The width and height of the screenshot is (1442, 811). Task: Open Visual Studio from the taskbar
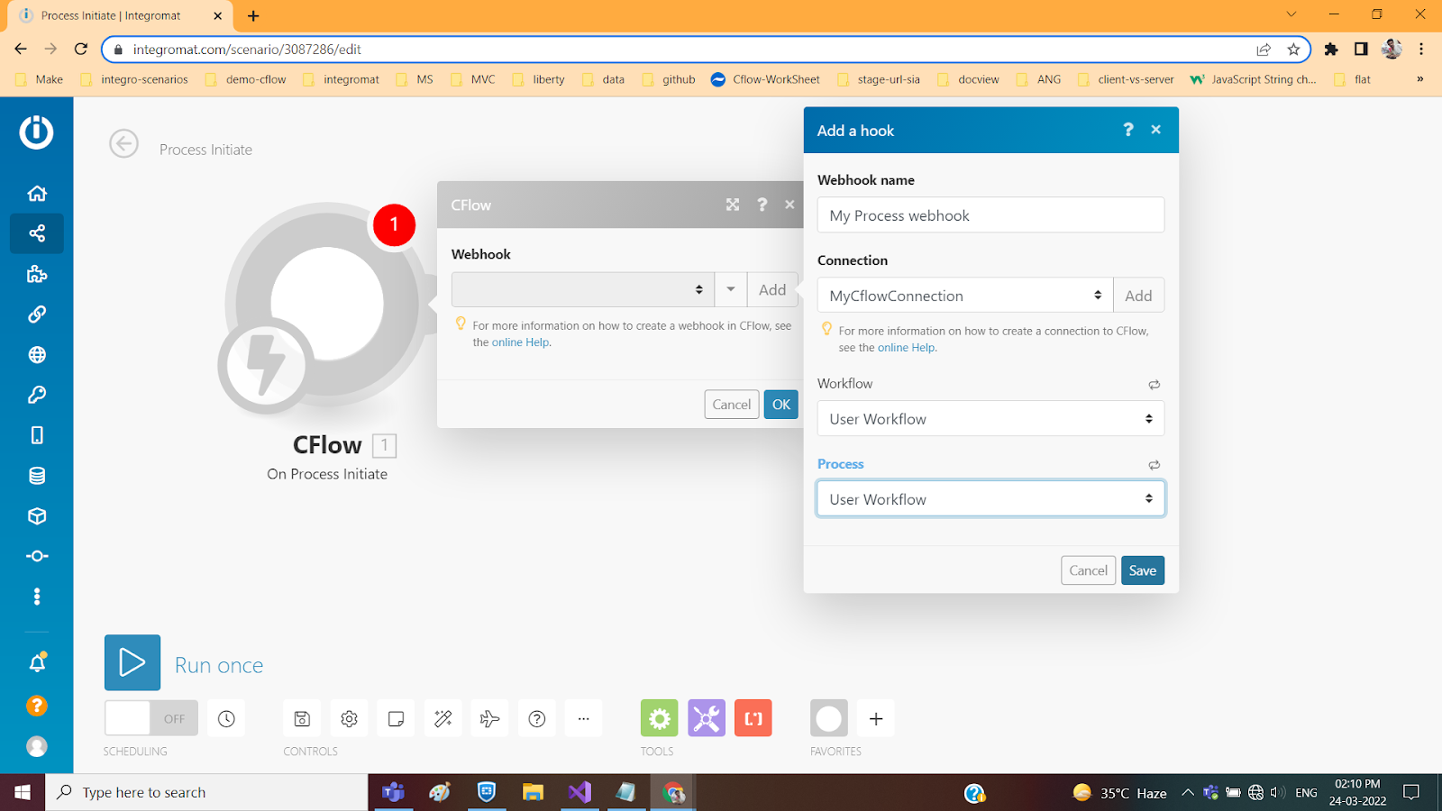coord(580,792)
